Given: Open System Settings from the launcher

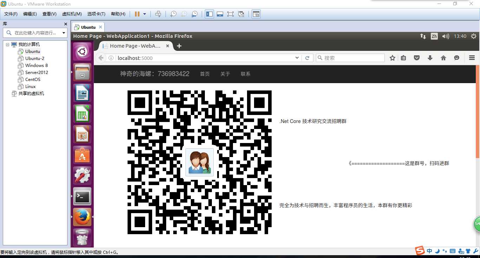Looking at the screenshot, I should (82, 176).
